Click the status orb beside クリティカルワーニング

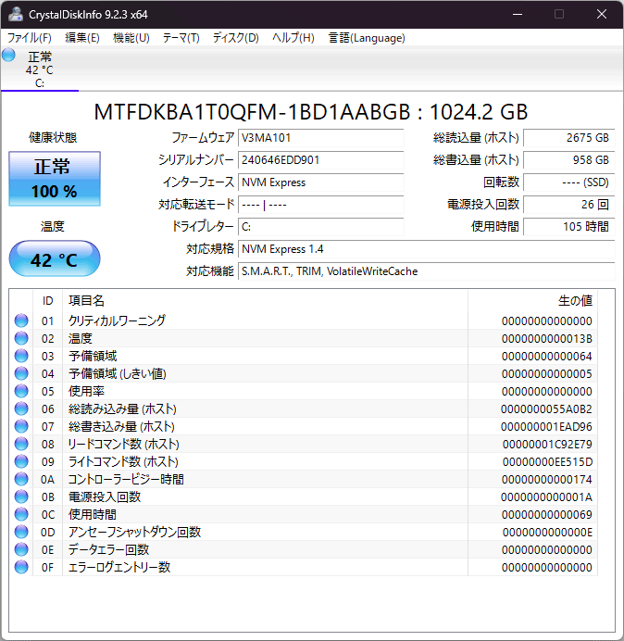click(21, 320)
